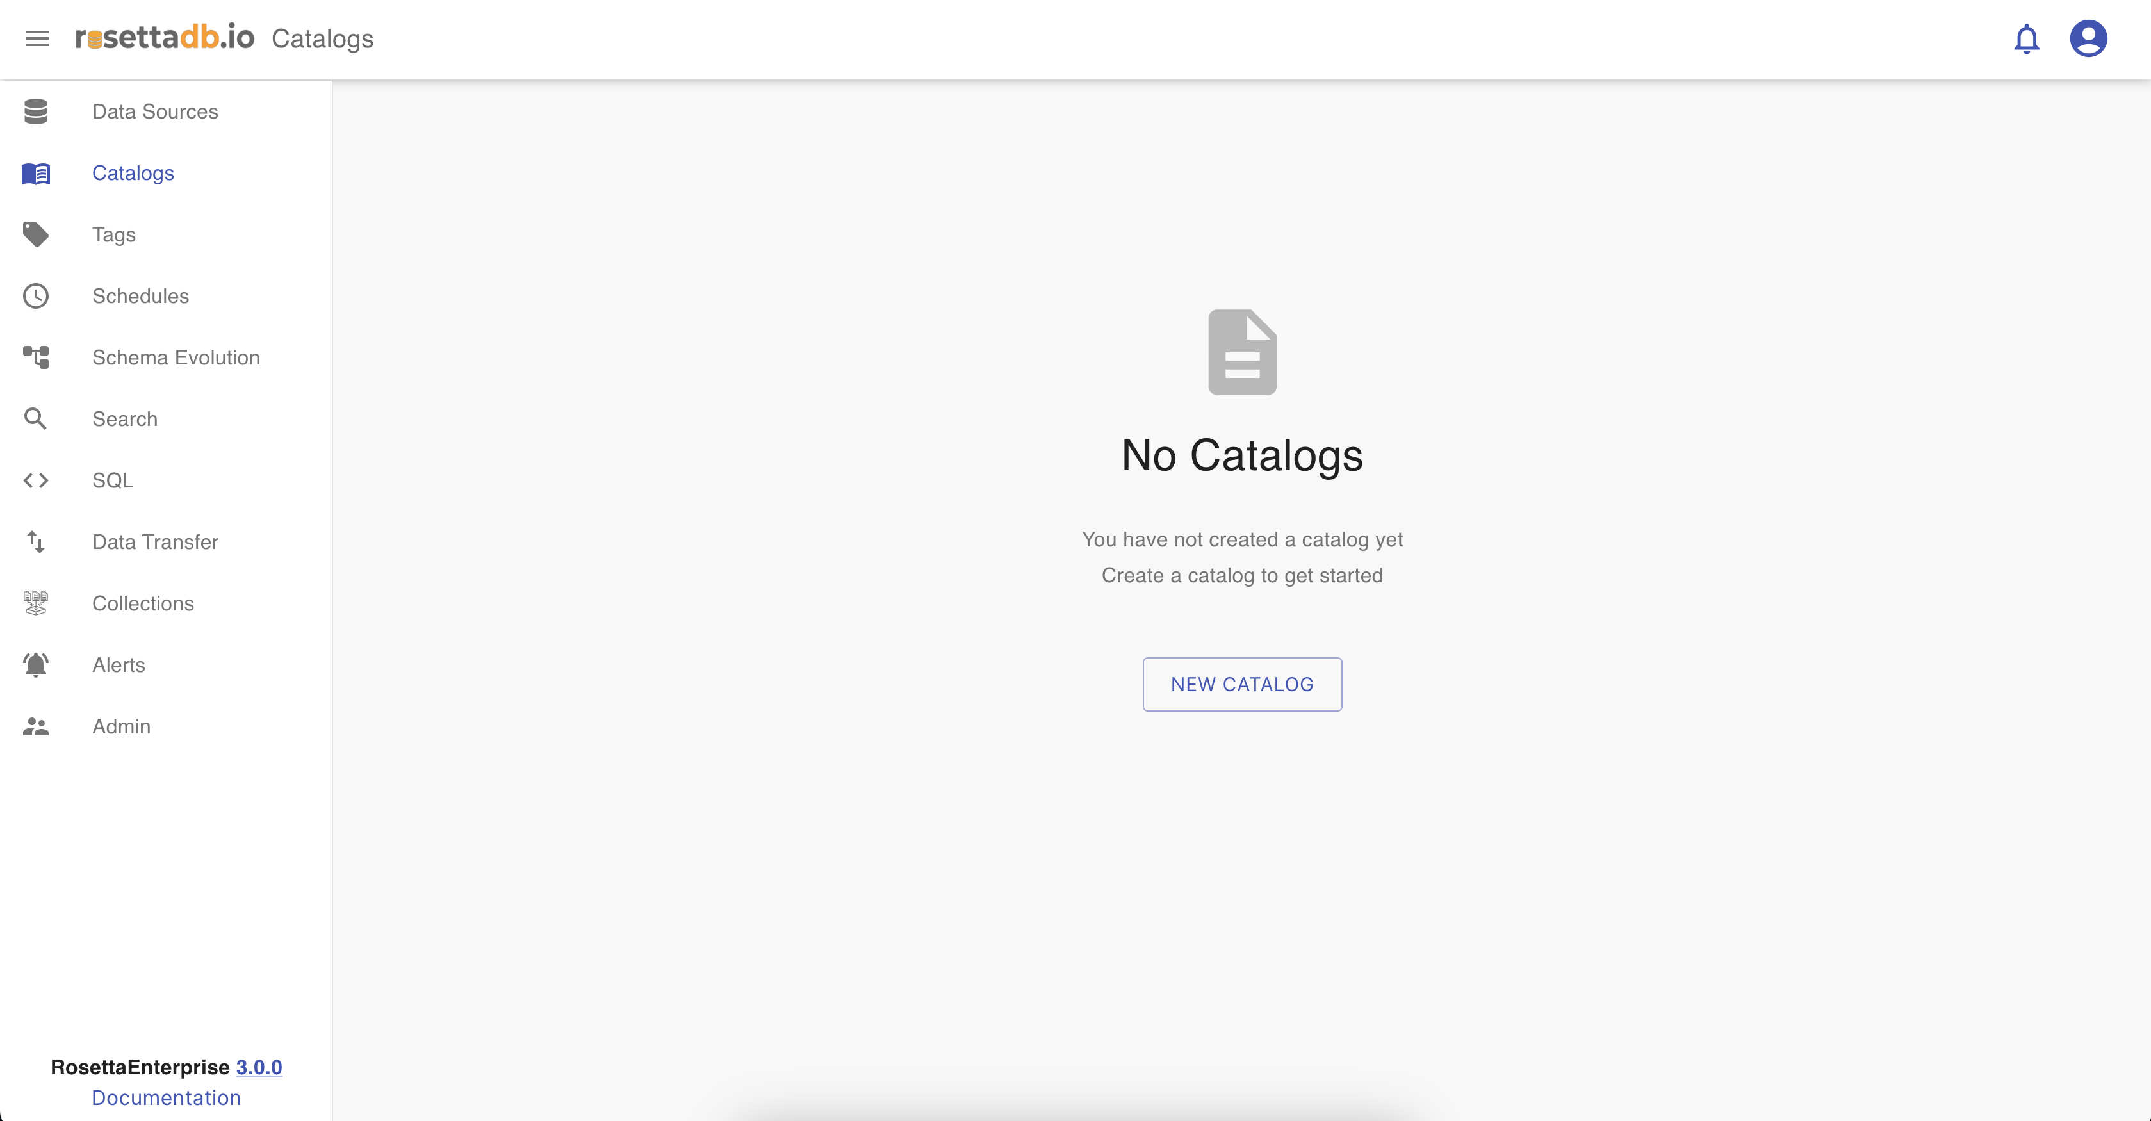Click the Collections icon in sidebar
The image size is (2151, 1121).
point(36,603)
